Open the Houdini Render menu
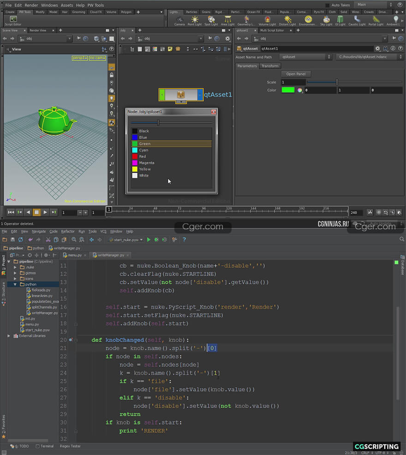 (x=31, y=5)
